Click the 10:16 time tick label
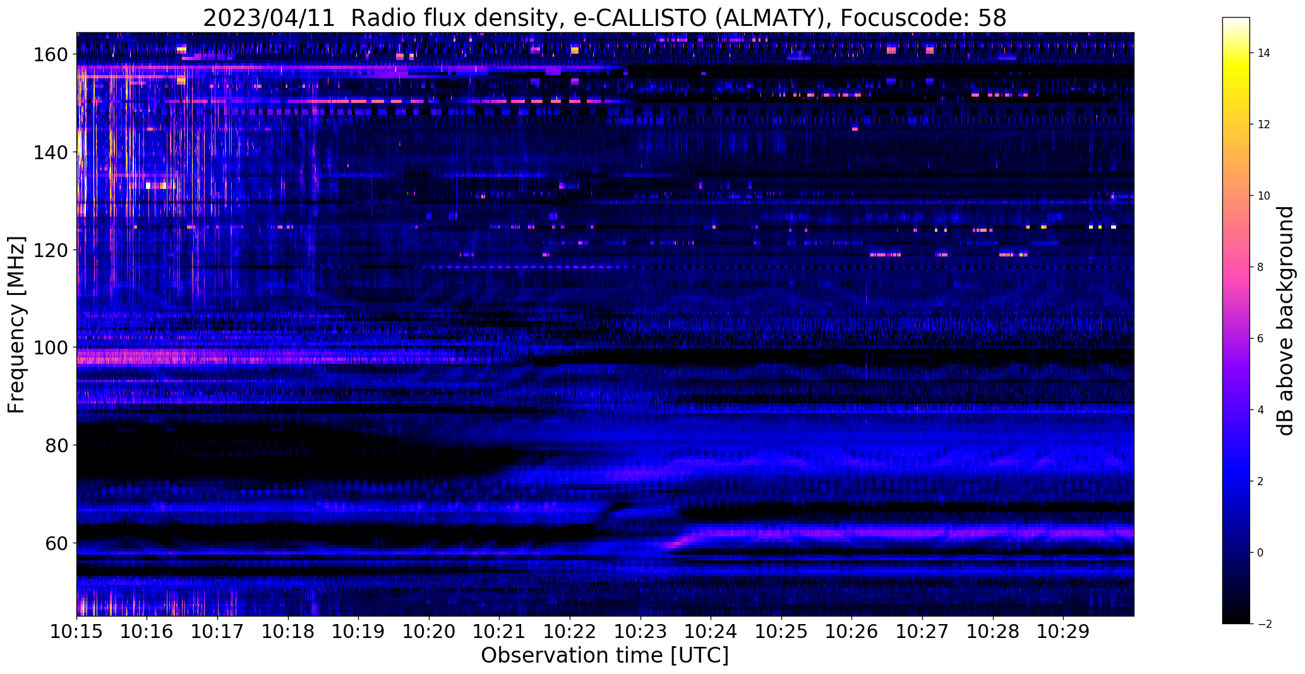The width and height of the screenshot is (1305, 674). coord(147,632)
